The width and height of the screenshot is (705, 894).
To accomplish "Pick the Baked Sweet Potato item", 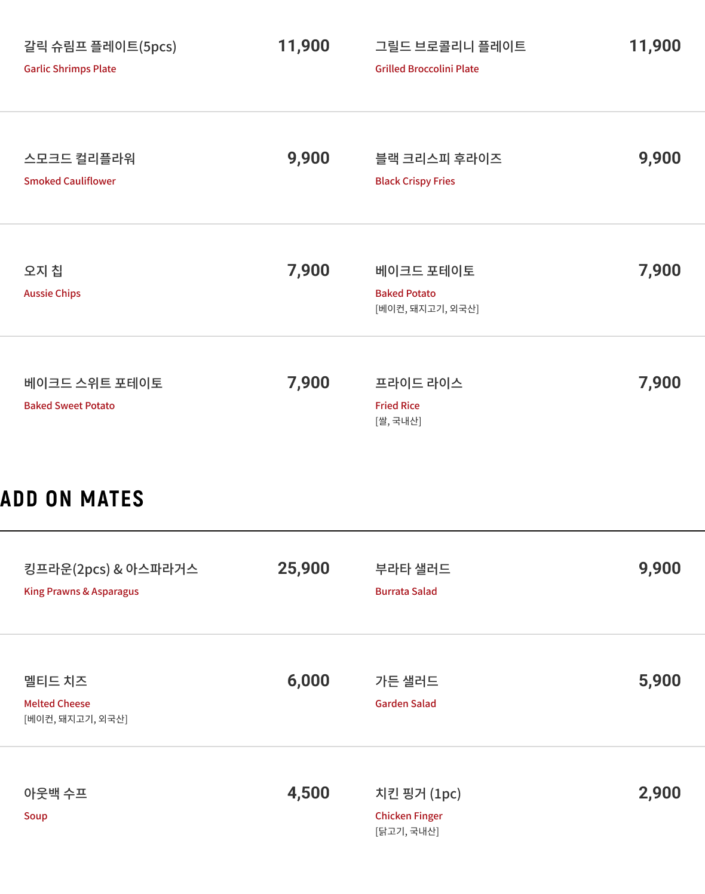I will tap(177, 393).
